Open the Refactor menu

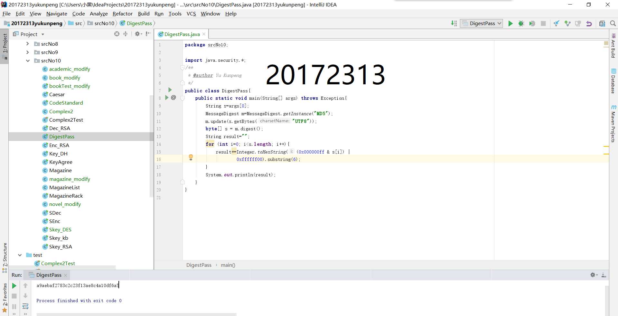[122, 14]
